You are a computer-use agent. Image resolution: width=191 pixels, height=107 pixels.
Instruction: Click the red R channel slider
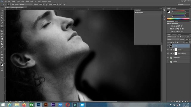click(178, 11)
